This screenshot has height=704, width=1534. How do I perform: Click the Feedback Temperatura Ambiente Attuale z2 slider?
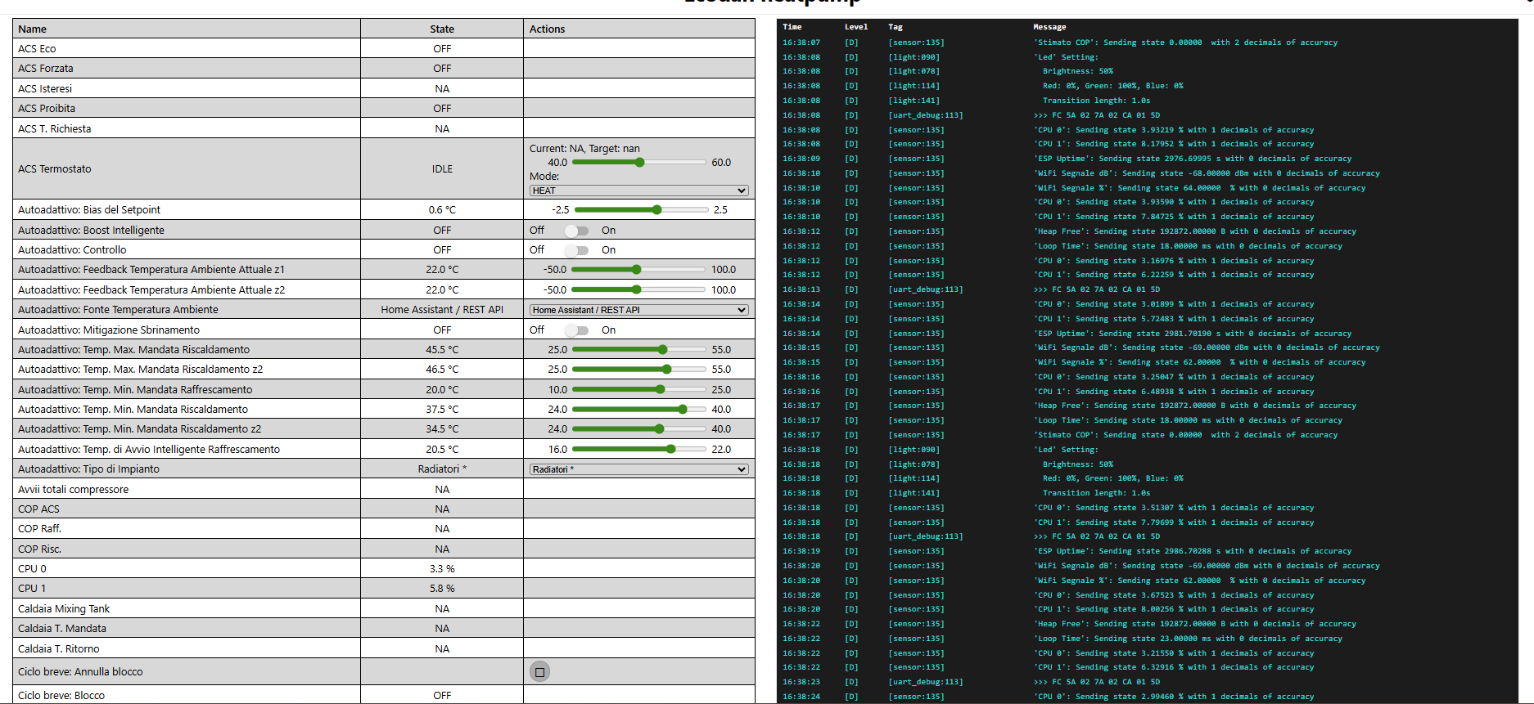tap(638, 289)
